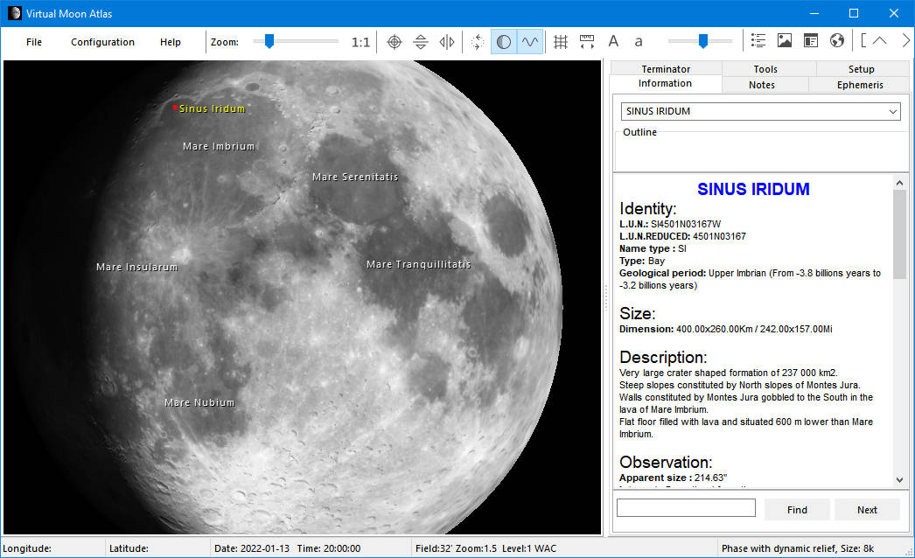This screenshot has width=915, height=558.
Task: Flip the moon image vertically
Action: (421, 41)
